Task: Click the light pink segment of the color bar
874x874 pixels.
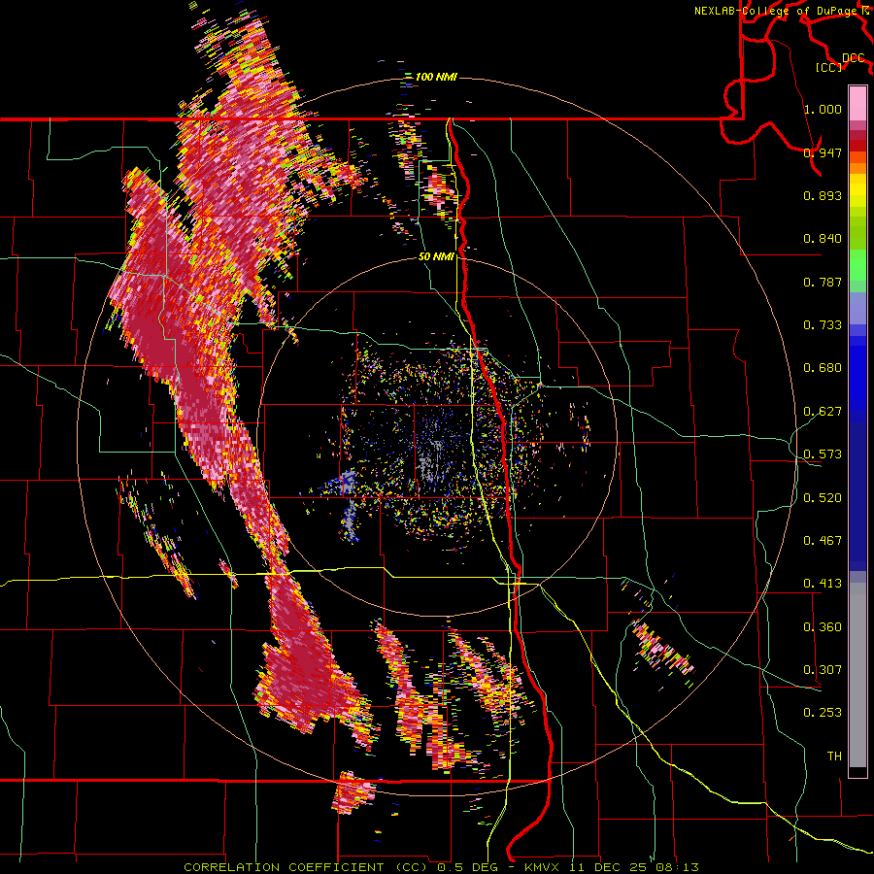Action: 857,103
